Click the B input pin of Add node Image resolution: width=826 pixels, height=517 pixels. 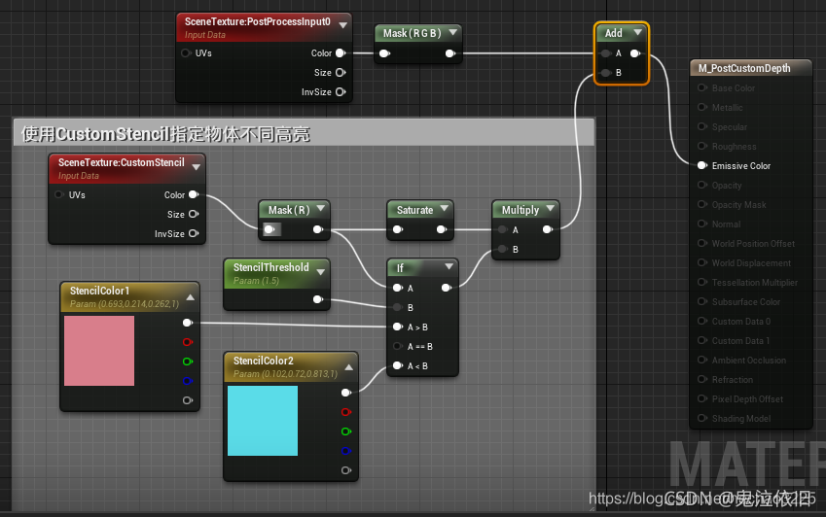[x=606, y=73]
